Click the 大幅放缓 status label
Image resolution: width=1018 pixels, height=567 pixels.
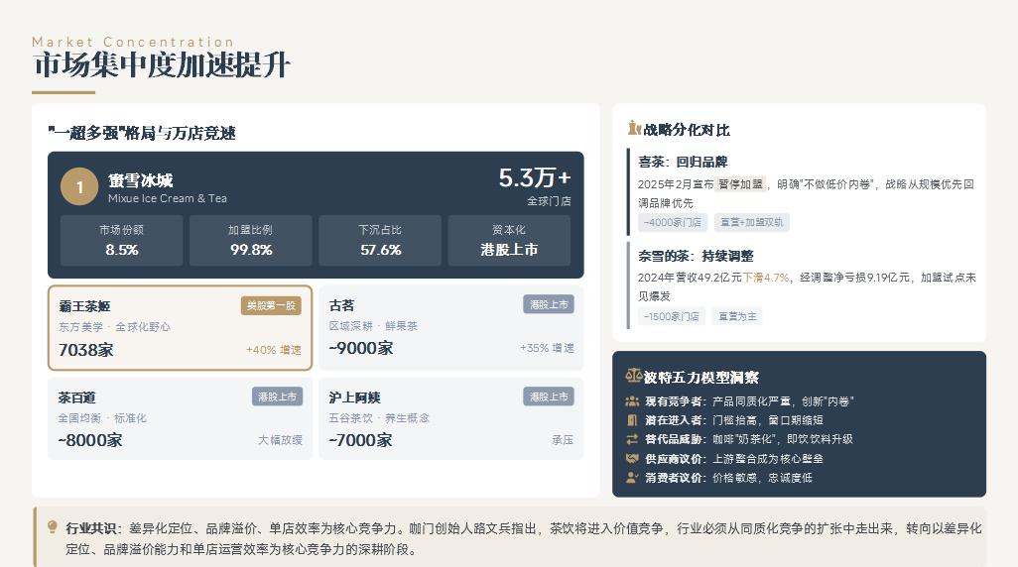[281, 440]
